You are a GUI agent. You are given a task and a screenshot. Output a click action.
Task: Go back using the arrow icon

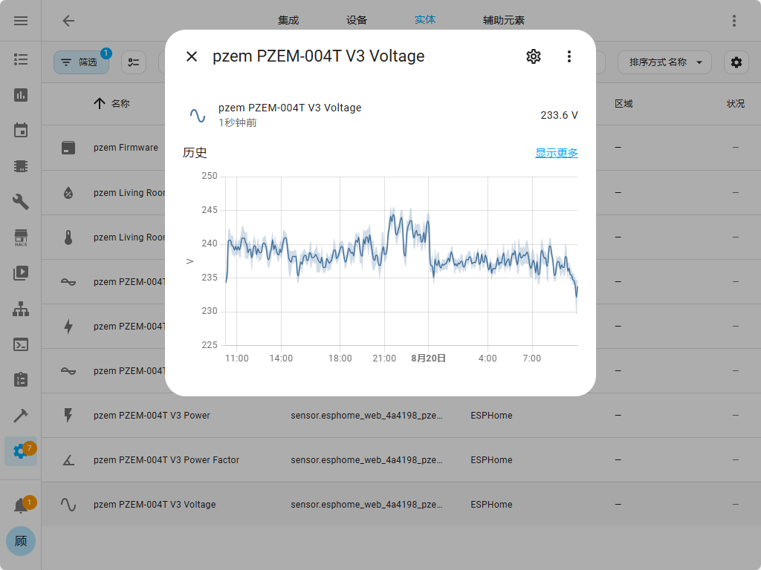[68, 21]
